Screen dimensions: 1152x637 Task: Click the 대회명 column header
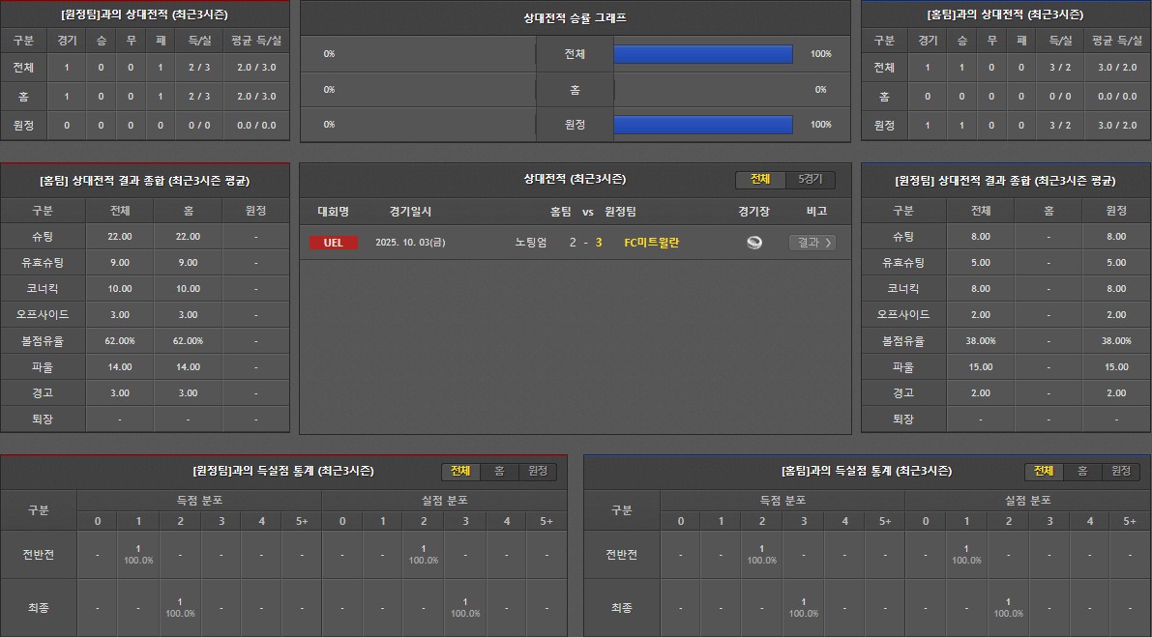pyautogui.click(x=334, y=212)
